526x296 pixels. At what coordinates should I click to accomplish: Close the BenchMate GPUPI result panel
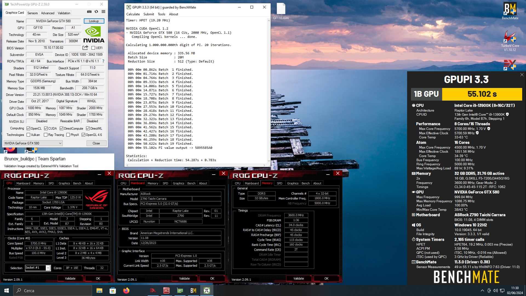[x=522, y=75]
